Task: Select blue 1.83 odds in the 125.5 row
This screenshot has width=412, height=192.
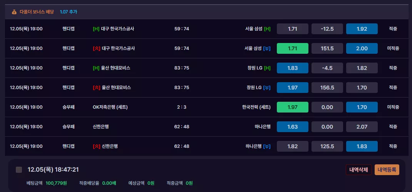Action: tap(362, 146)
